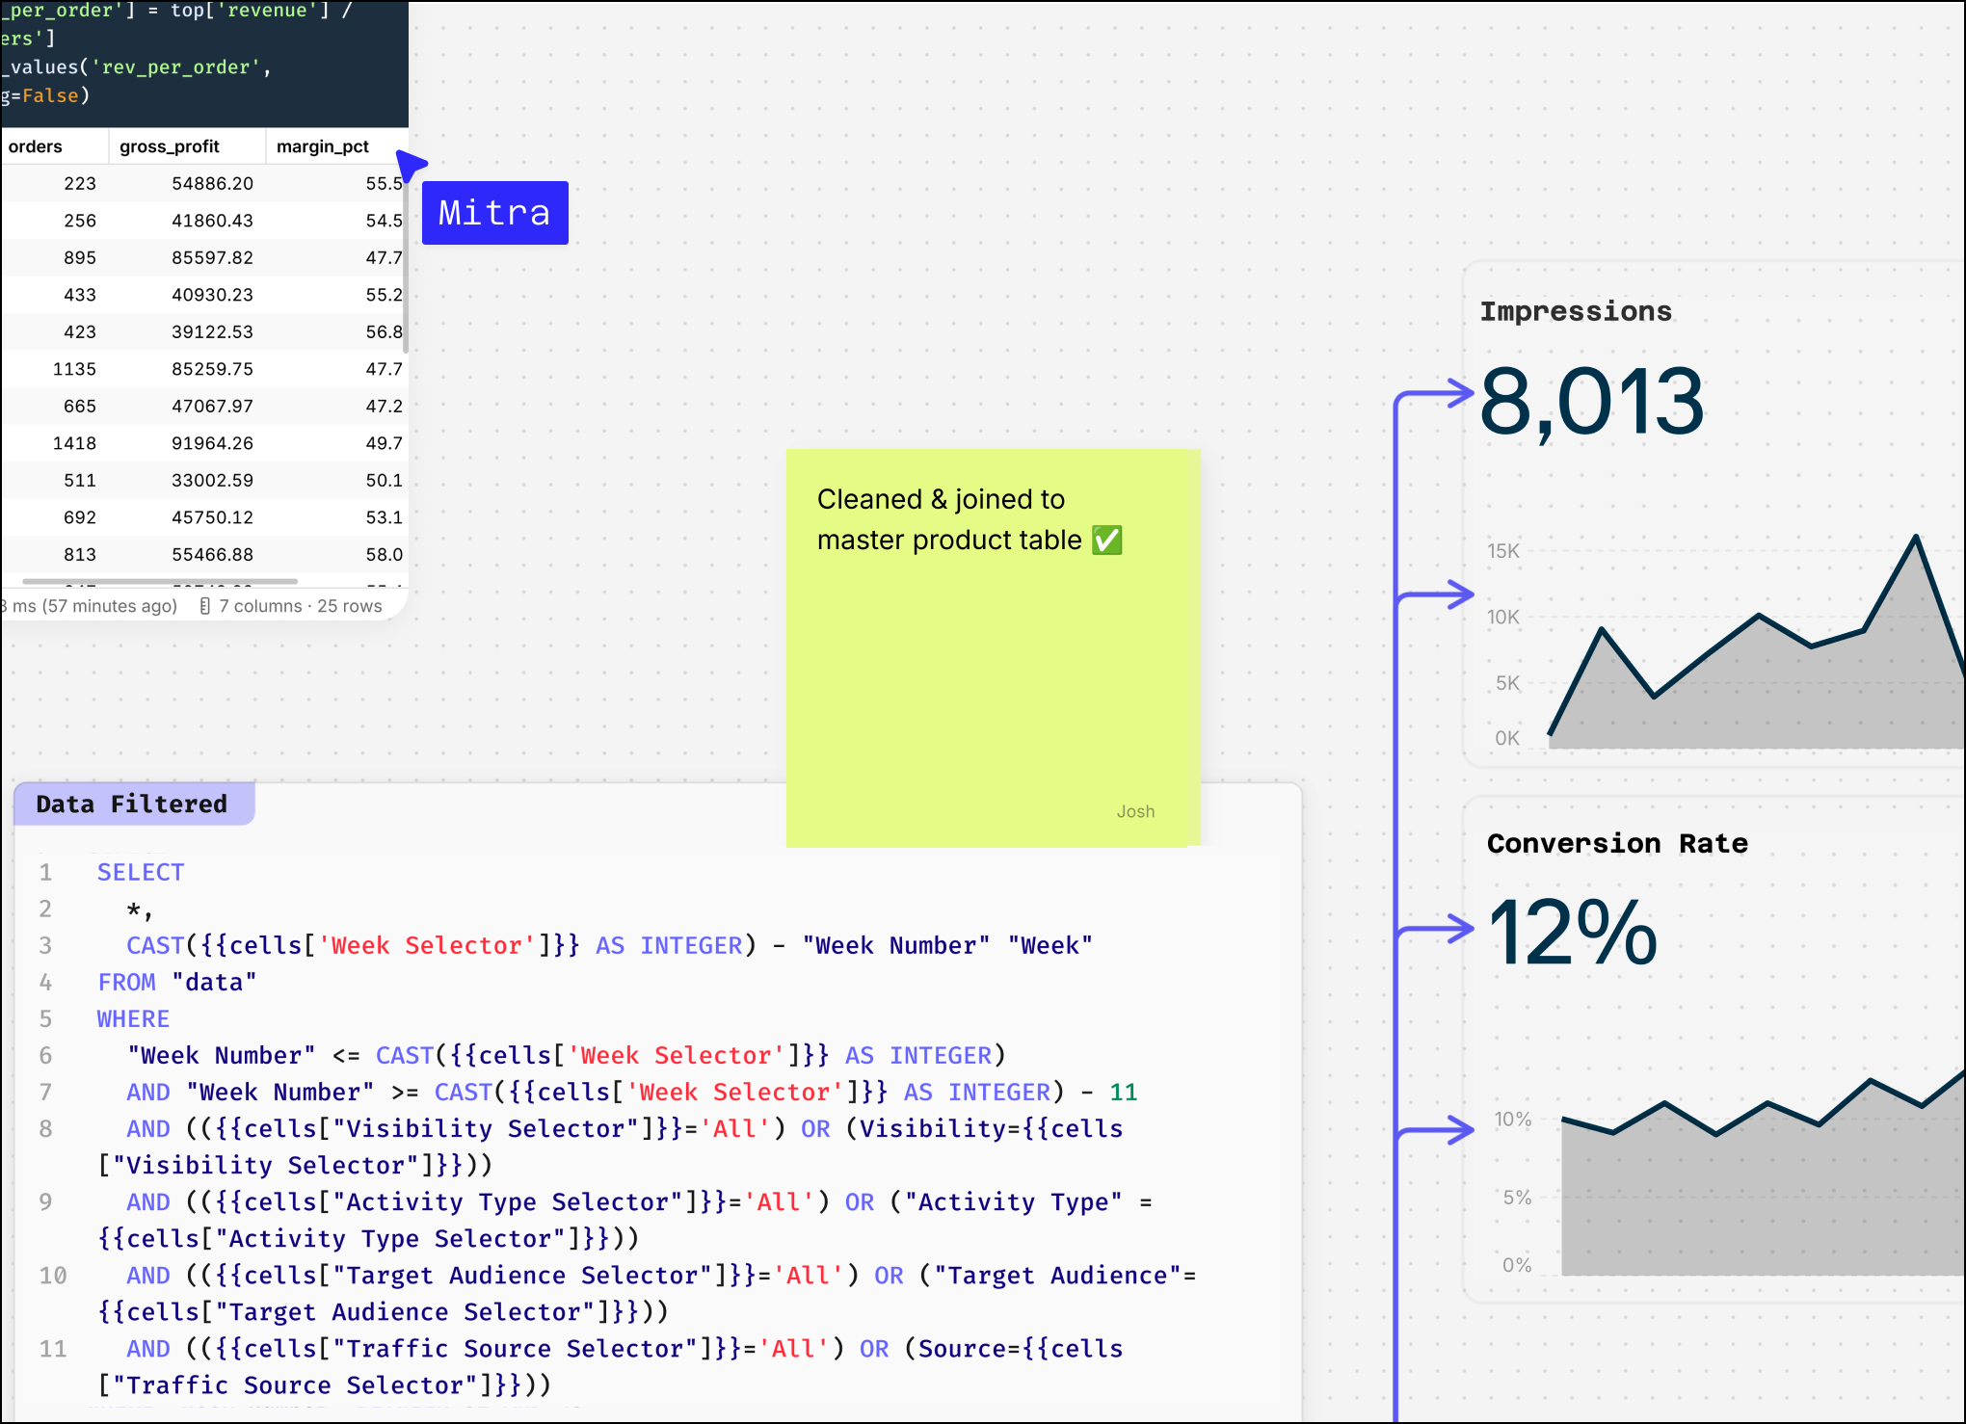
Task: Click the table's horizontal scrollbar
Action: (x=160, y=581)
